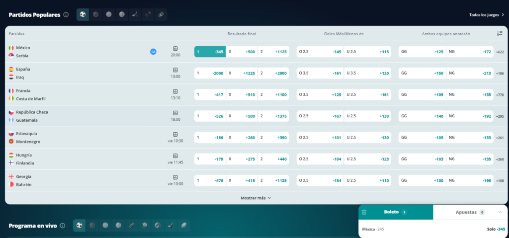Select the rugby ball icon in Programa en vivo
The width and height of the screenshot is (509, 238).
(x=183, y=226)
